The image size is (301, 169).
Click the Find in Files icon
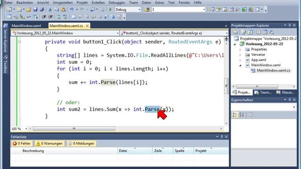pyautogui.click(x=147, y=9)
